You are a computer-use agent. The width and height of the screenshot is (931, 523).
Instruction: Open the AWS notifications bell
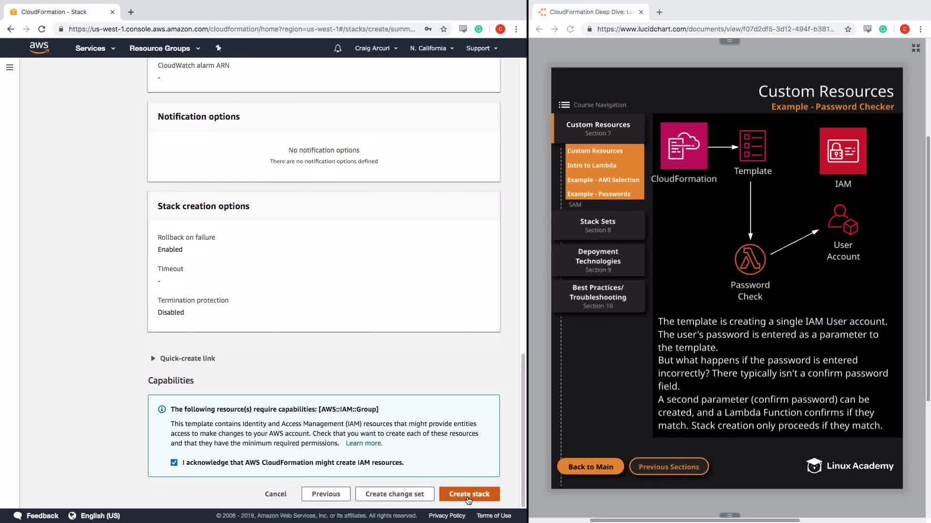[x=338, y=48]
